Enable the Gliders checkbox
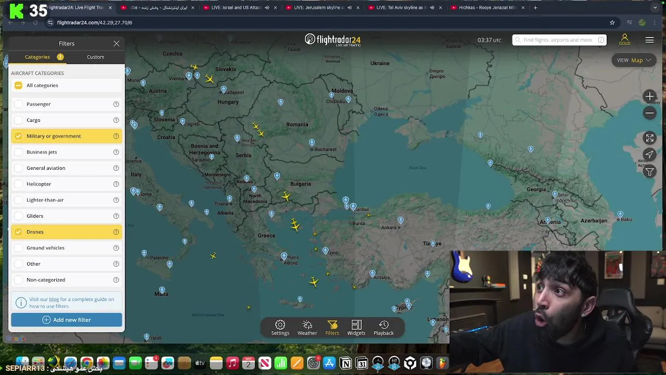Image resolution: width=666 pixels, height=375 pixels. coord(18,216)
